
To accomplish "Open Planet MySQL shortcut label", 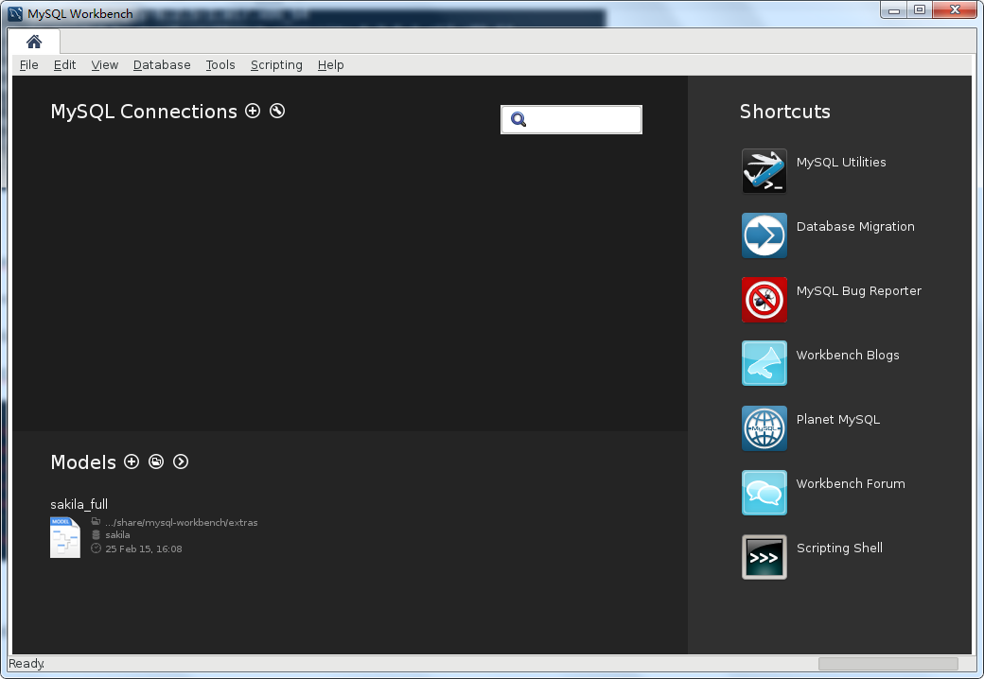I will tap(837, 420).
